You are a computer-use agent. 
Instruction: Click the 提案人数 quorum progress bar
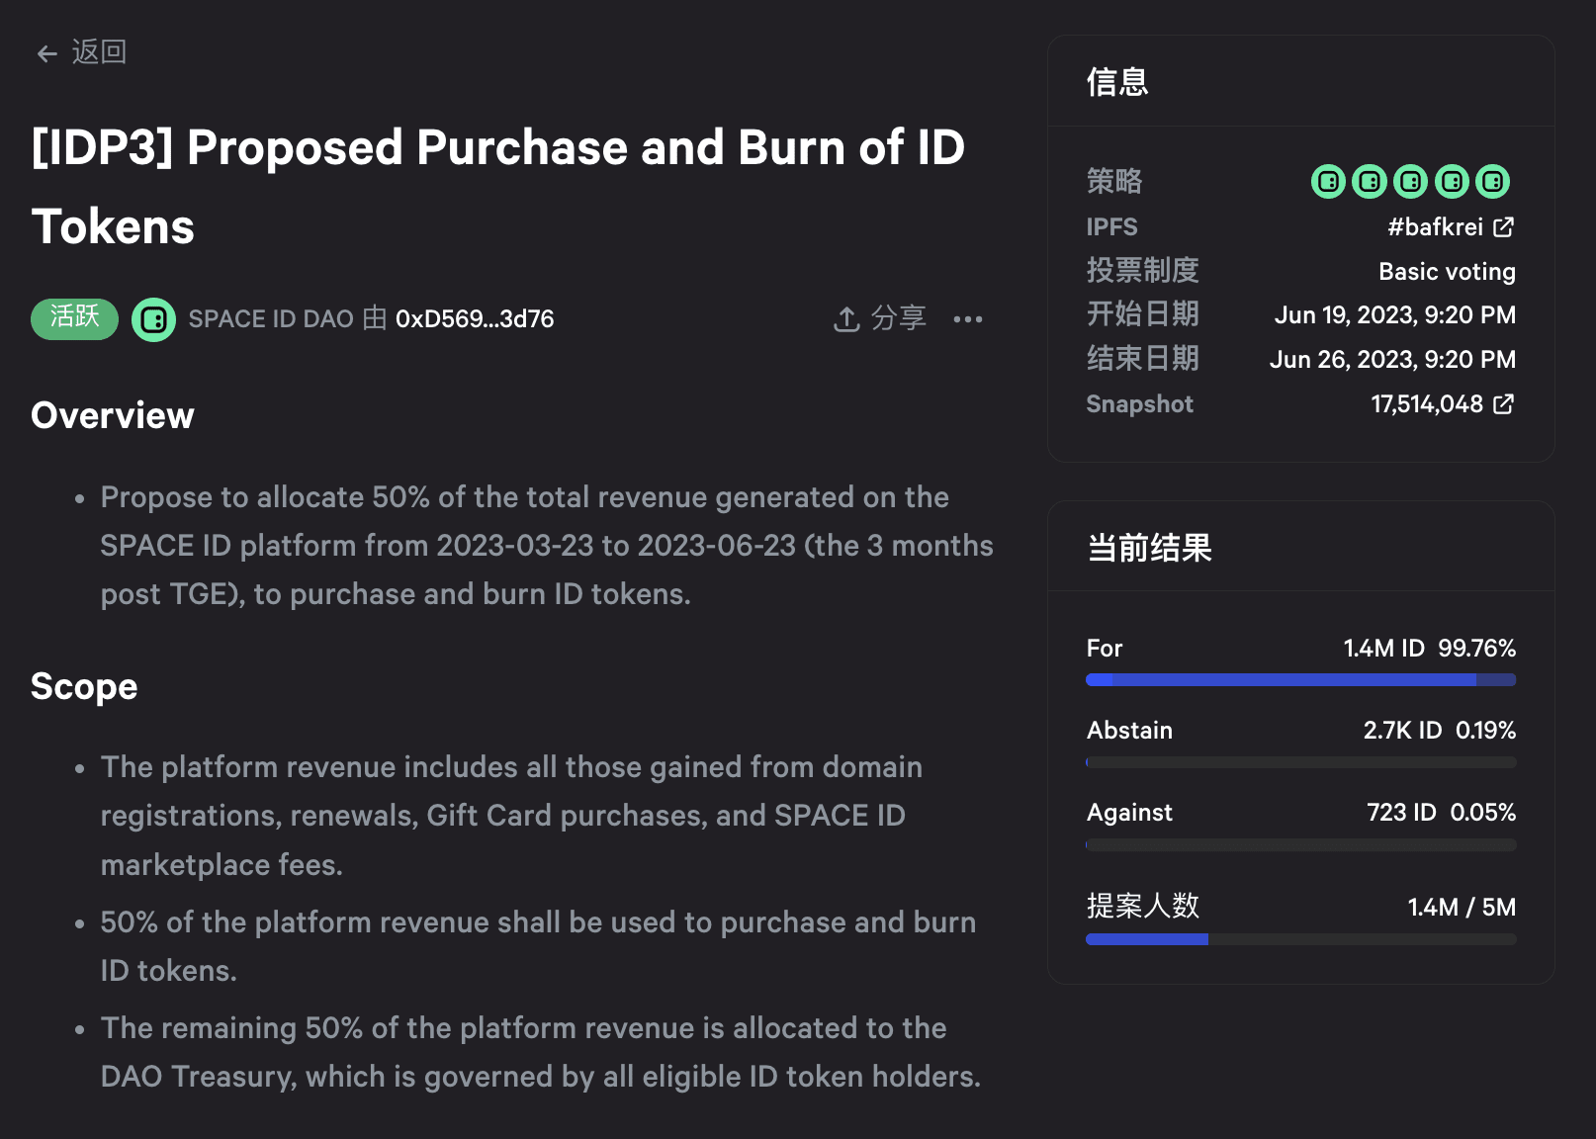1300,938
